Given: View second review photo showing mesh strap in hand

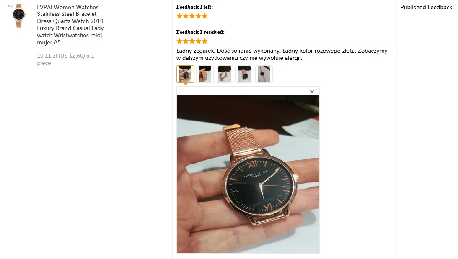Looking at the screenshot, I should tap(205, 74).
